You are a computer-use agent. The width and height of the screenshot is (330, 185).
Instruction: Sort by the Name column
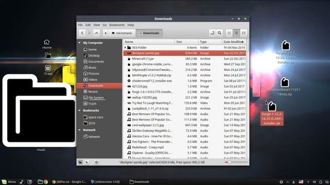pyautogui.click(x=149, y=42)
